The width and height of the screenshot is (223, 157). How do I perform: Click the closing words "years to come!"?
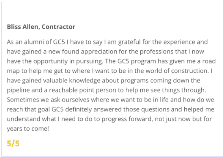click(28, 129)
